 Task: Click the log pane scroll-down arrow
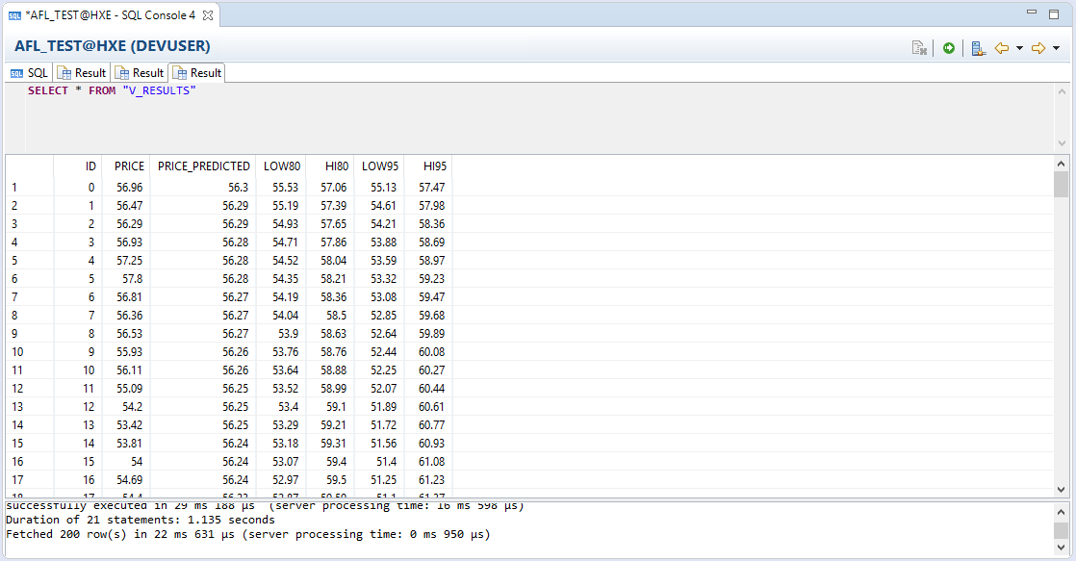click(1061, 548)
